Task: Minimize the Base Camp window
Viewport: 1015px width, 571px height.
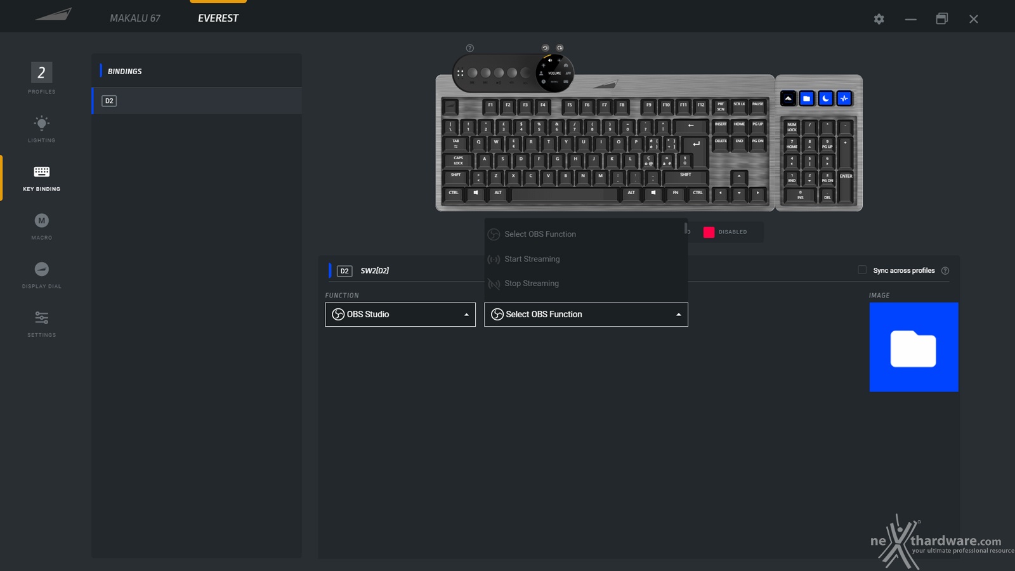Action: [910, 19]
